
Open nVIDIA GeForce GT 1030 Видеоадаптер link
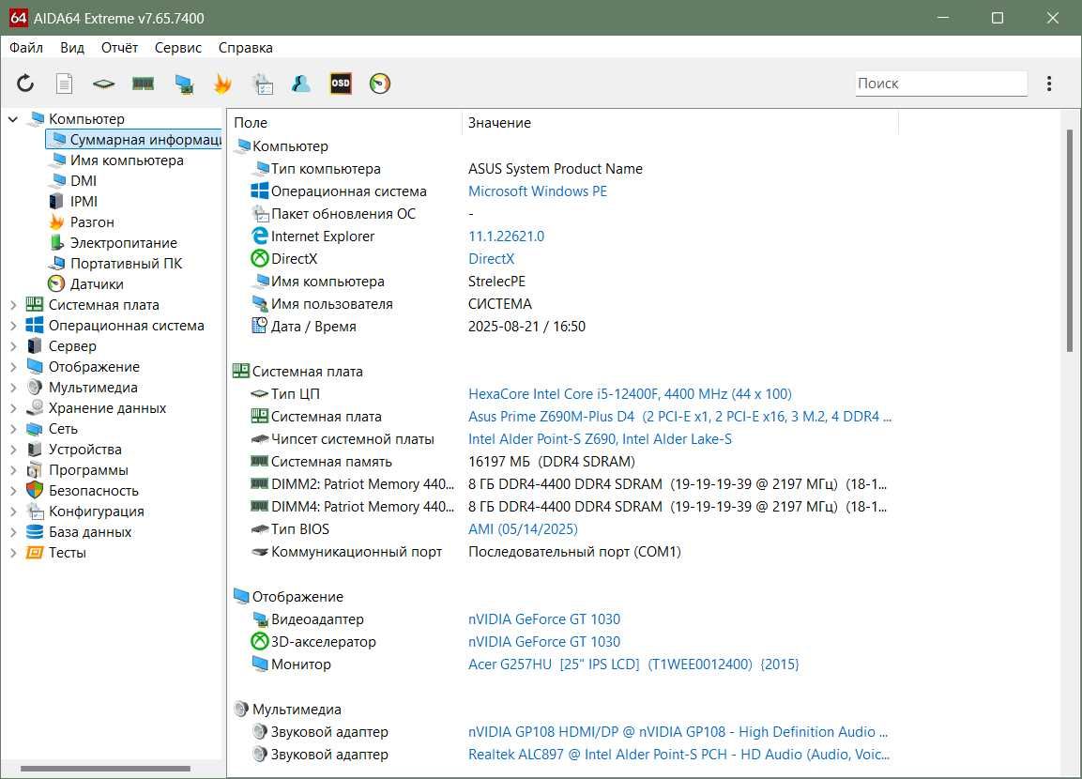543,619
